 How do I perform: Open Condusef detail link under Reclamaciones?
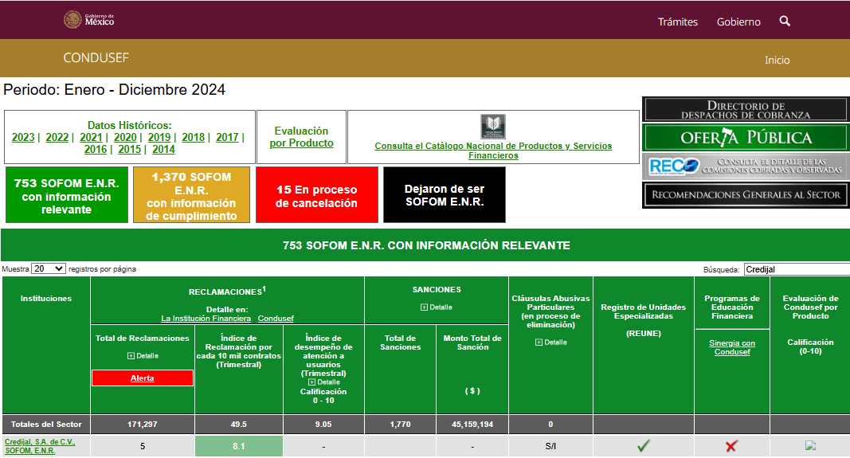click(x=276, y=319)
